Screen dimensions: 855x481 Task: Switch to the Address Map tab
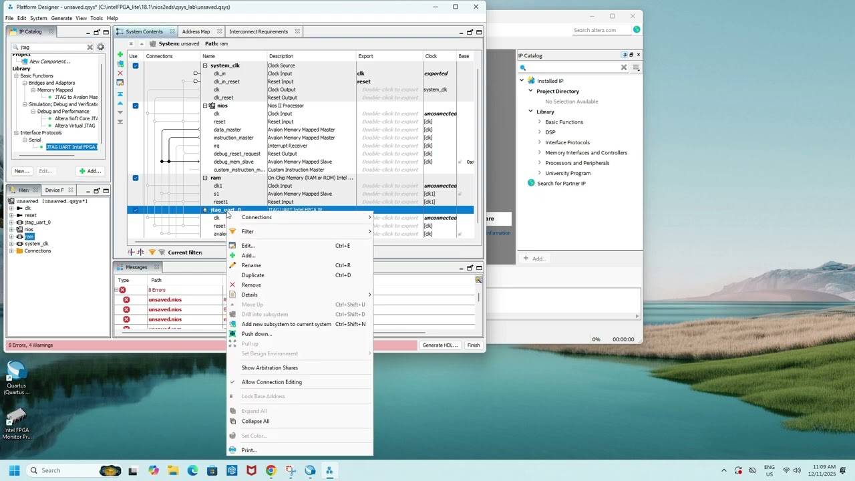tap(196, 31)
